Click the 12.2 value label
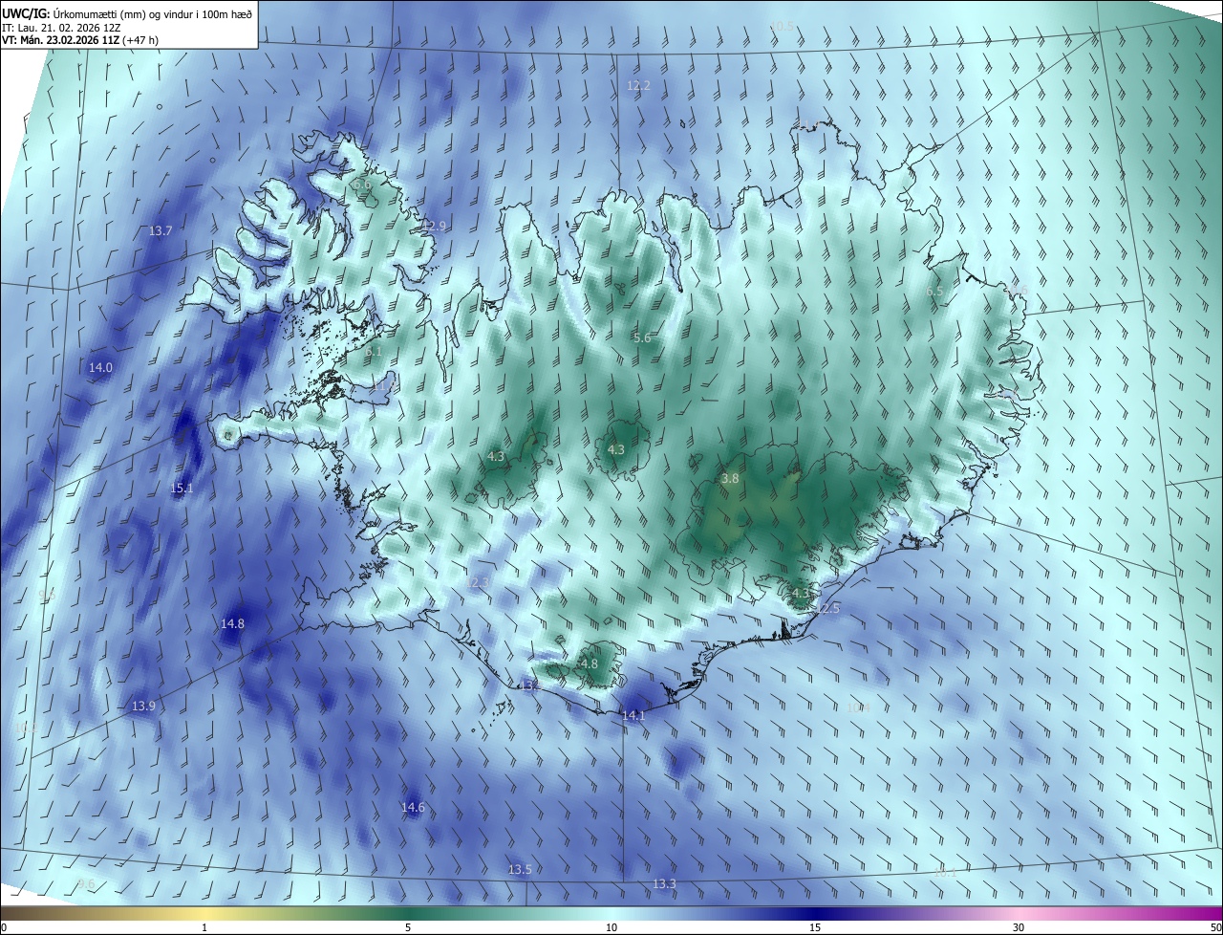Image resolution: width=1223 pixels, height=935 pixels. pos(638,85)
